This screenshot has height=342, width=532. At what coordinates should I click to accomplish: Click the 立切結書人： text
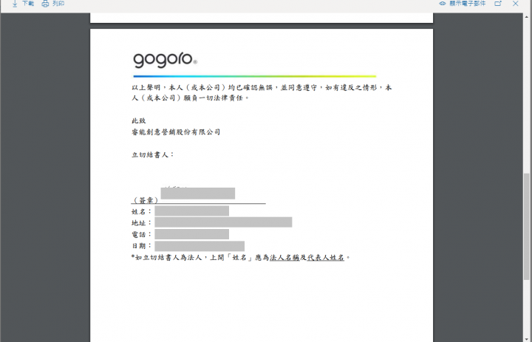click(x=153, y=154)
